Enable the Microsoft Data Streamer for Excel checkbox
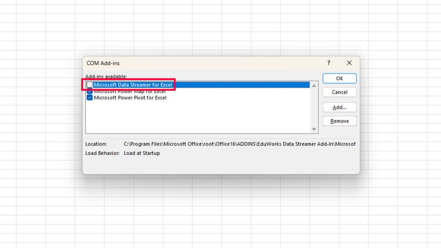Image resolution: width=441 pixels, height=248 pixels. tap(89, 85)
